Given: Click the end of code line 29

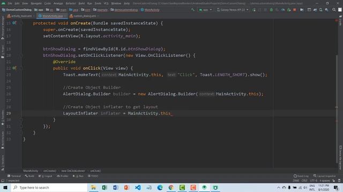Looking at the screenshot, I should [171, 114].
